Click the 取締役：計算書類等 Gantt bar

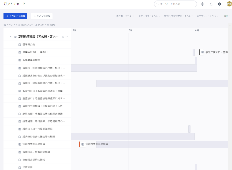[x=134, y=68]
